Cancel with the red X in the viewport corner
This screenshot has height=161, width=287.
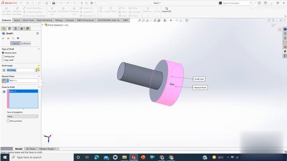279,30
